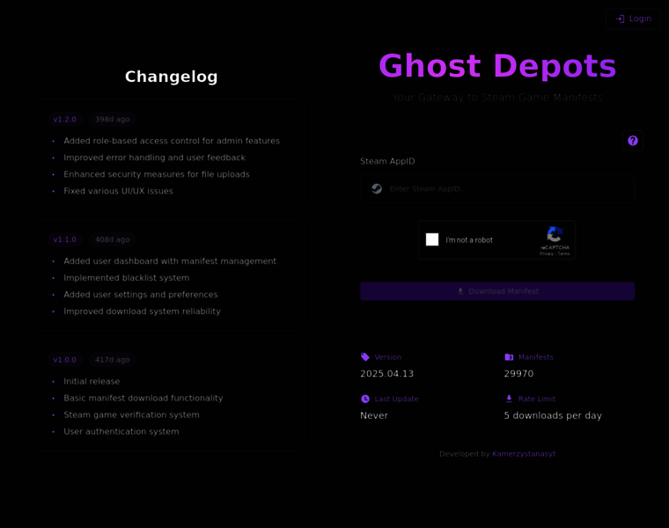Click the 417d ago date badge
The image size is (669, 528).
click(112, 360)
